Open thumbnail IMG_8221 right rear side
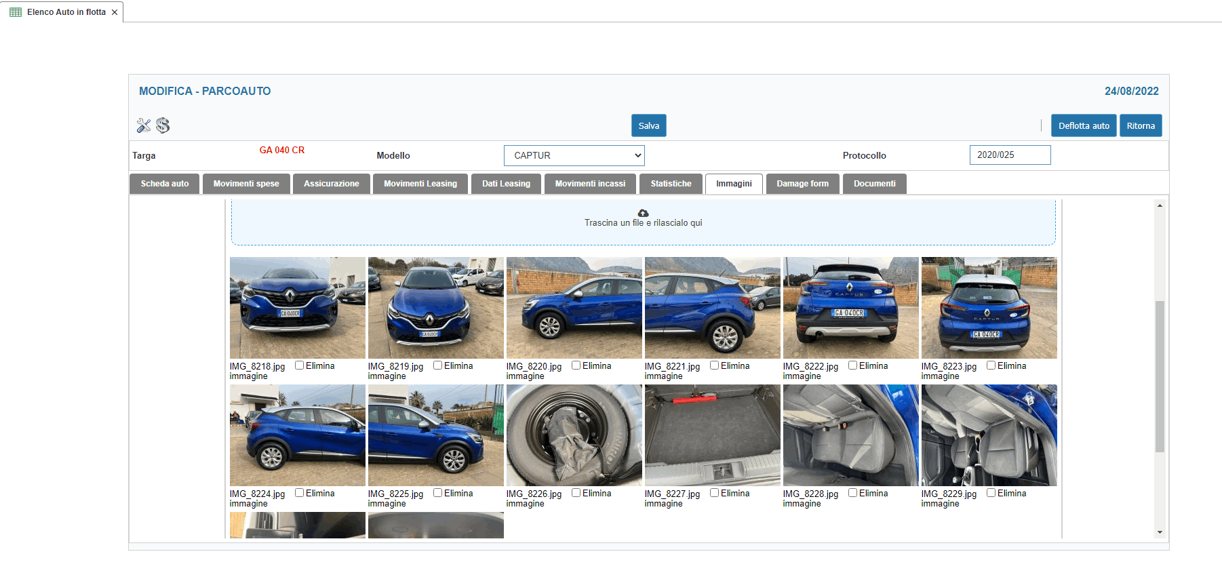The width and height of the screenshot is (1222, 575). point(713,308)
